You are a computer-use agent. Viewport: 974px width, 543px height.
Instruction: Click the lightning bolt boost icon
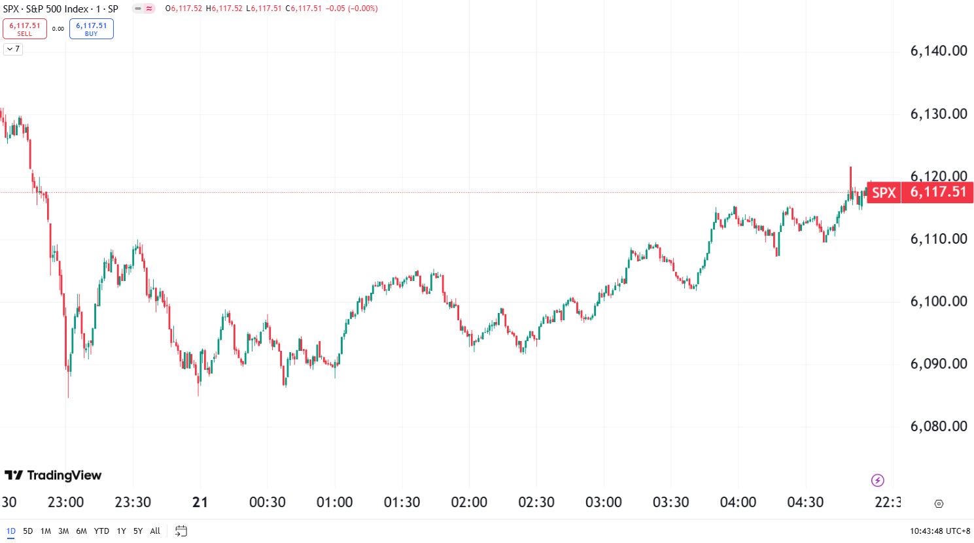coord(877,480)
